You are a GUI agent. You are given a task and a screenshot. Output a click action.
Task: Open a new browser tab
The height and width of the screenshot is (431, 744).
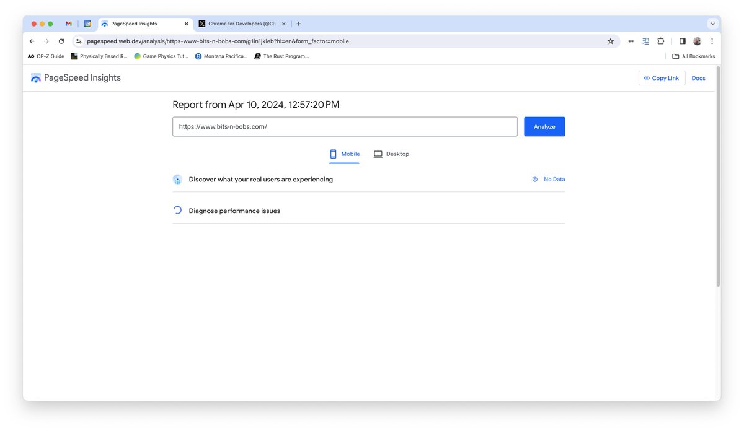pyautogui.click(x=298, y=24)
